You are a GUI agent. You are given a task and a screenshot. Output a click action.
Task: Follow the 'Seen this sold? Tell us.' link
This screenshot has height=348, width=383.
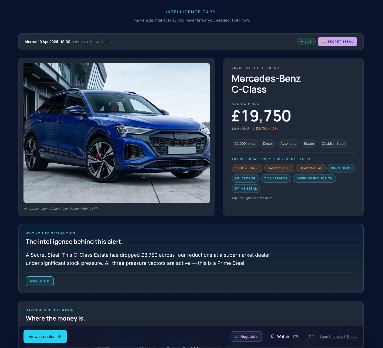(339, 336)
